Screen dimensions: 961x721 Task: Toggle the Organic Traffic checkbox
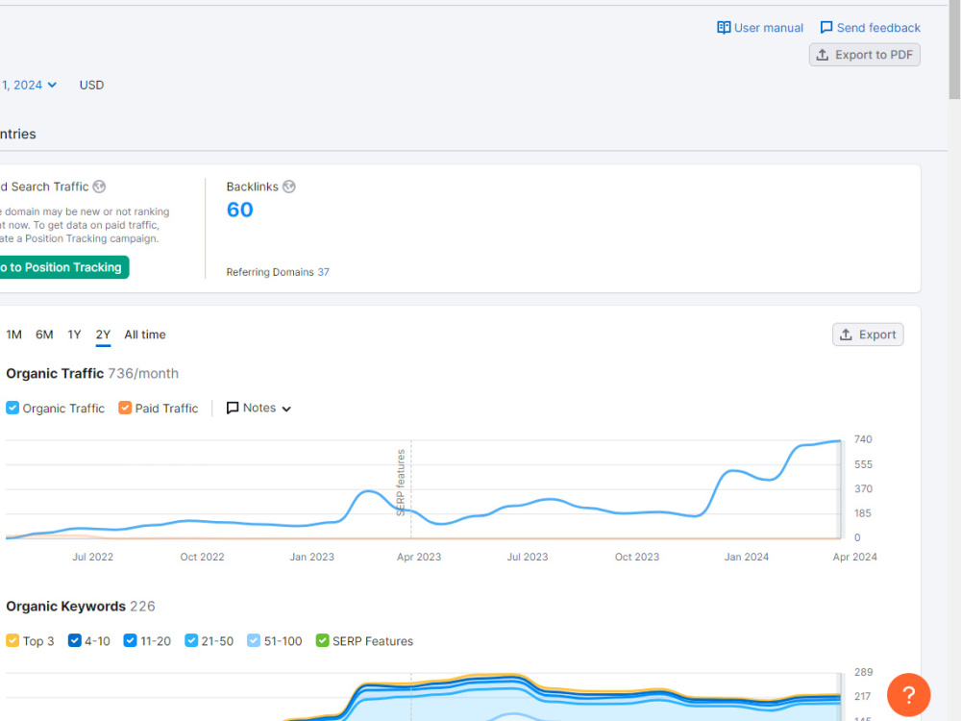(x=12, y=409)
